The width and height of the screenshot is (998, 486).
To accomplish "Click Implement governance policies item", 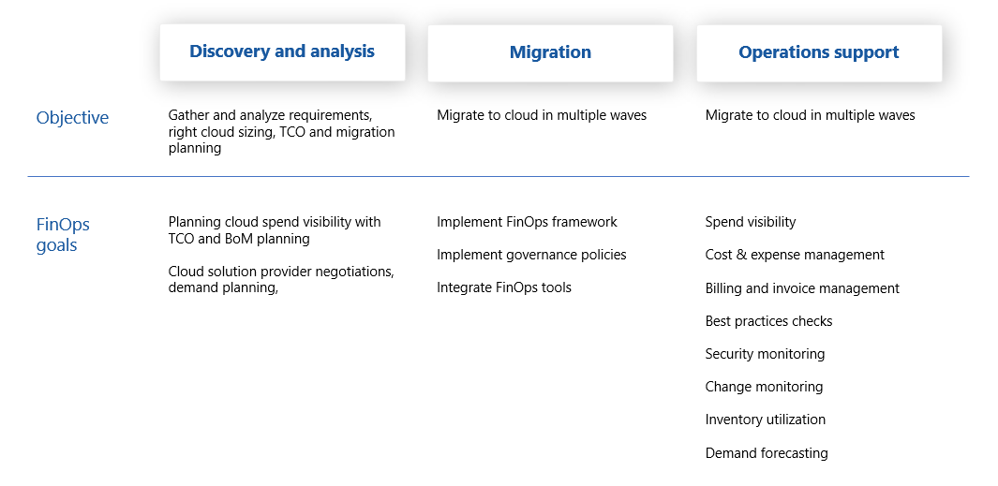I will (x=531, y=255).
